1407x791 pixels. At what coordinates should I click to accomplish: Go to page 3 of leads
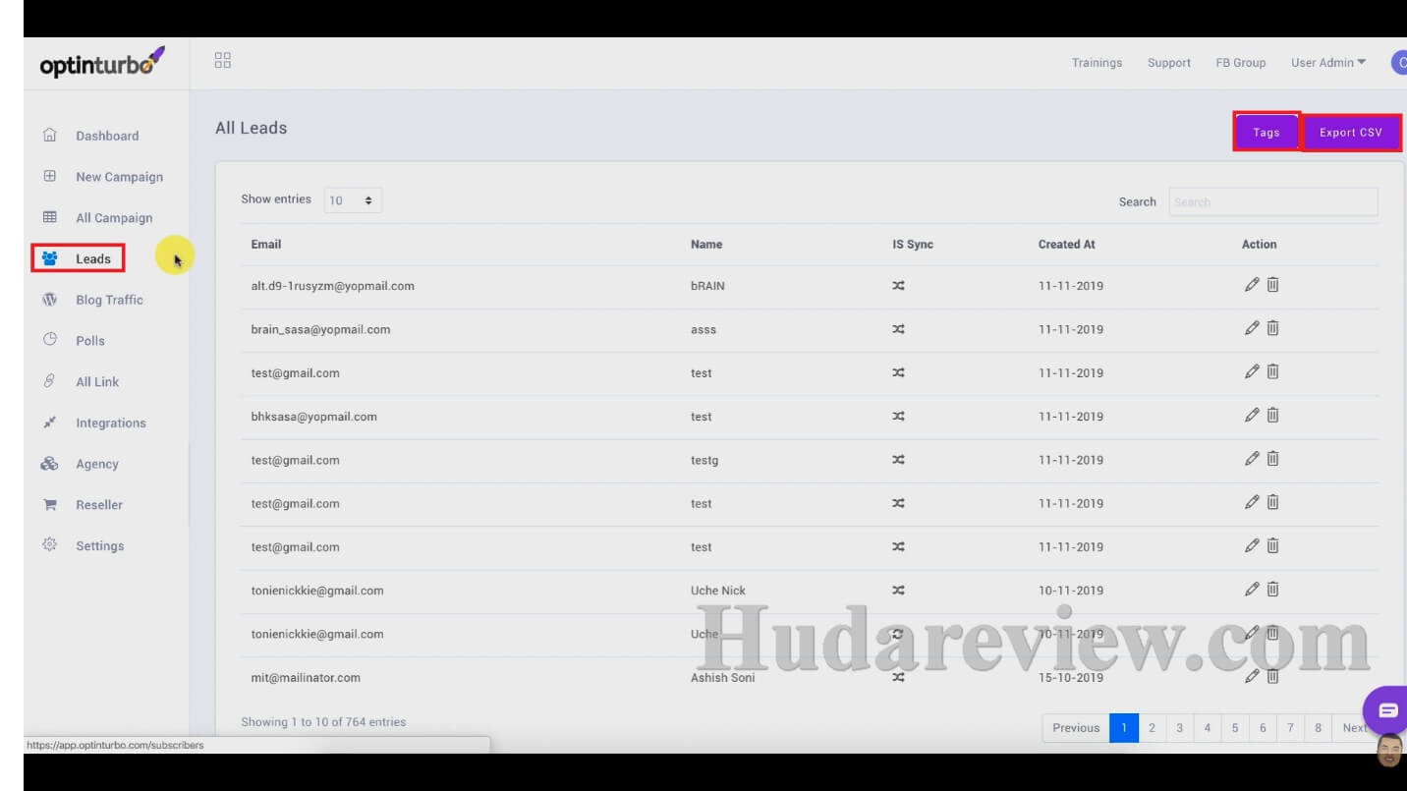click(1179, 728)
